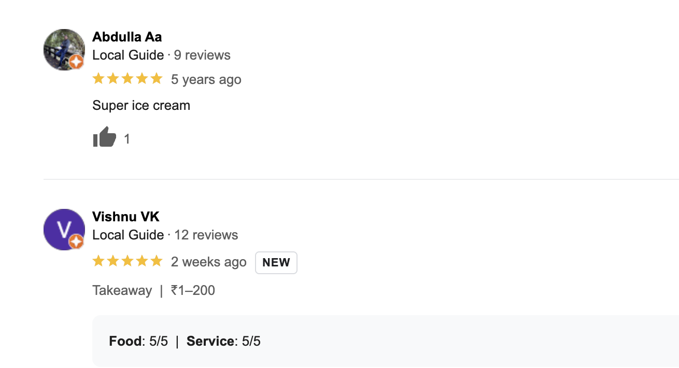679x368 pixels.
Task: Click the "Food: 5/5" rating label
Action: (x=138, y=341)
